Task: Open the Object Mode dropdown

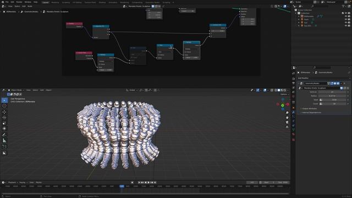Action: (x=16, y=90)
